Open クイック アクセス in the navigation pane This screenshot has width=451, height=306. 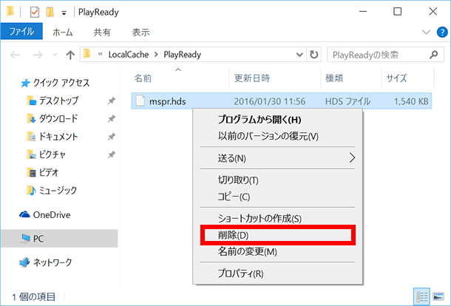(x=55, y=83)
